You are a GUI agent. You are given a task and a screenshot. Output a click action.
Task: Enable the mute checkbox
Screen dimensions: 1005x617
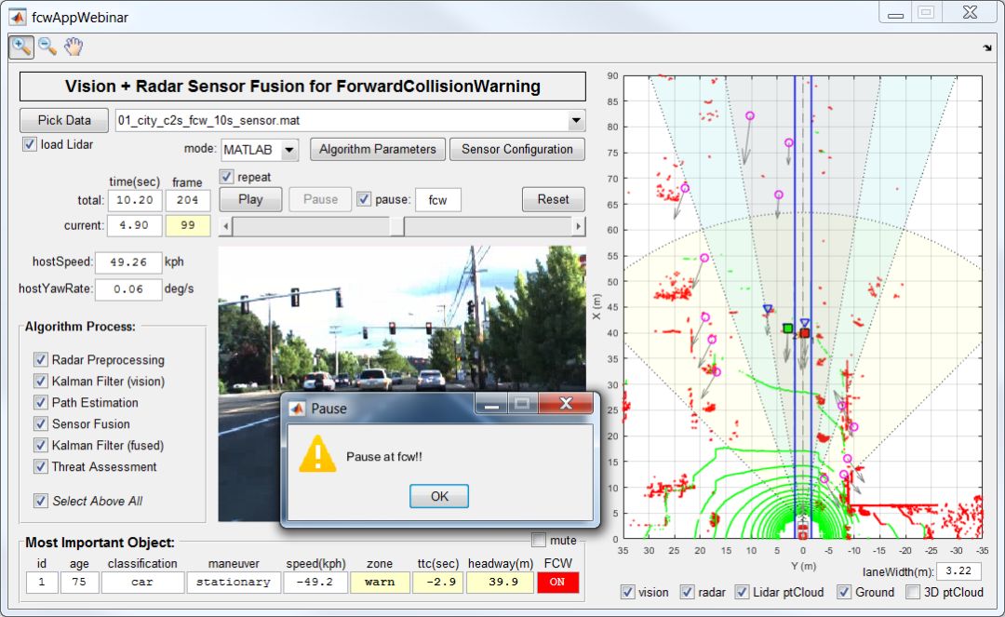[539, 540]
